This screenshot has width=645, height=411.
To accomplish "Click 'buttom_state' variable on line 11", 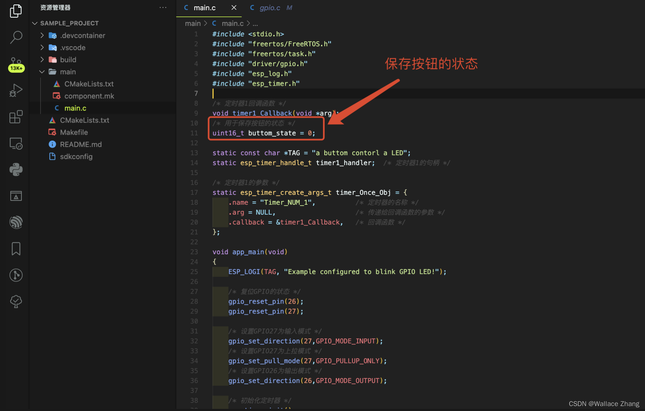I will point(272,133).
